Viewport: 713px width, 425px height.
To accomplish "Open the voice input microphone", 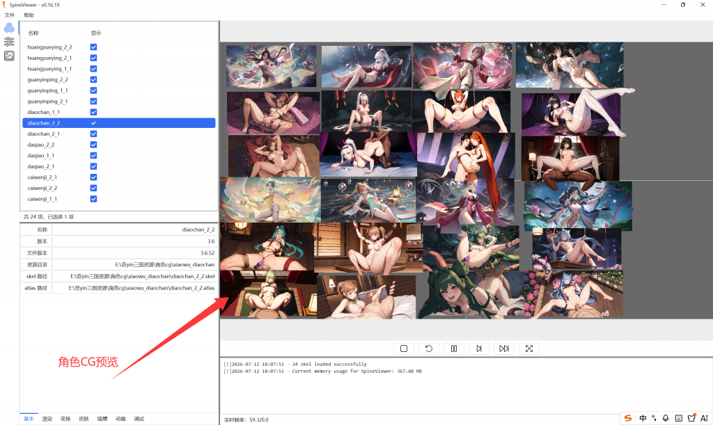I will point(666,418).
